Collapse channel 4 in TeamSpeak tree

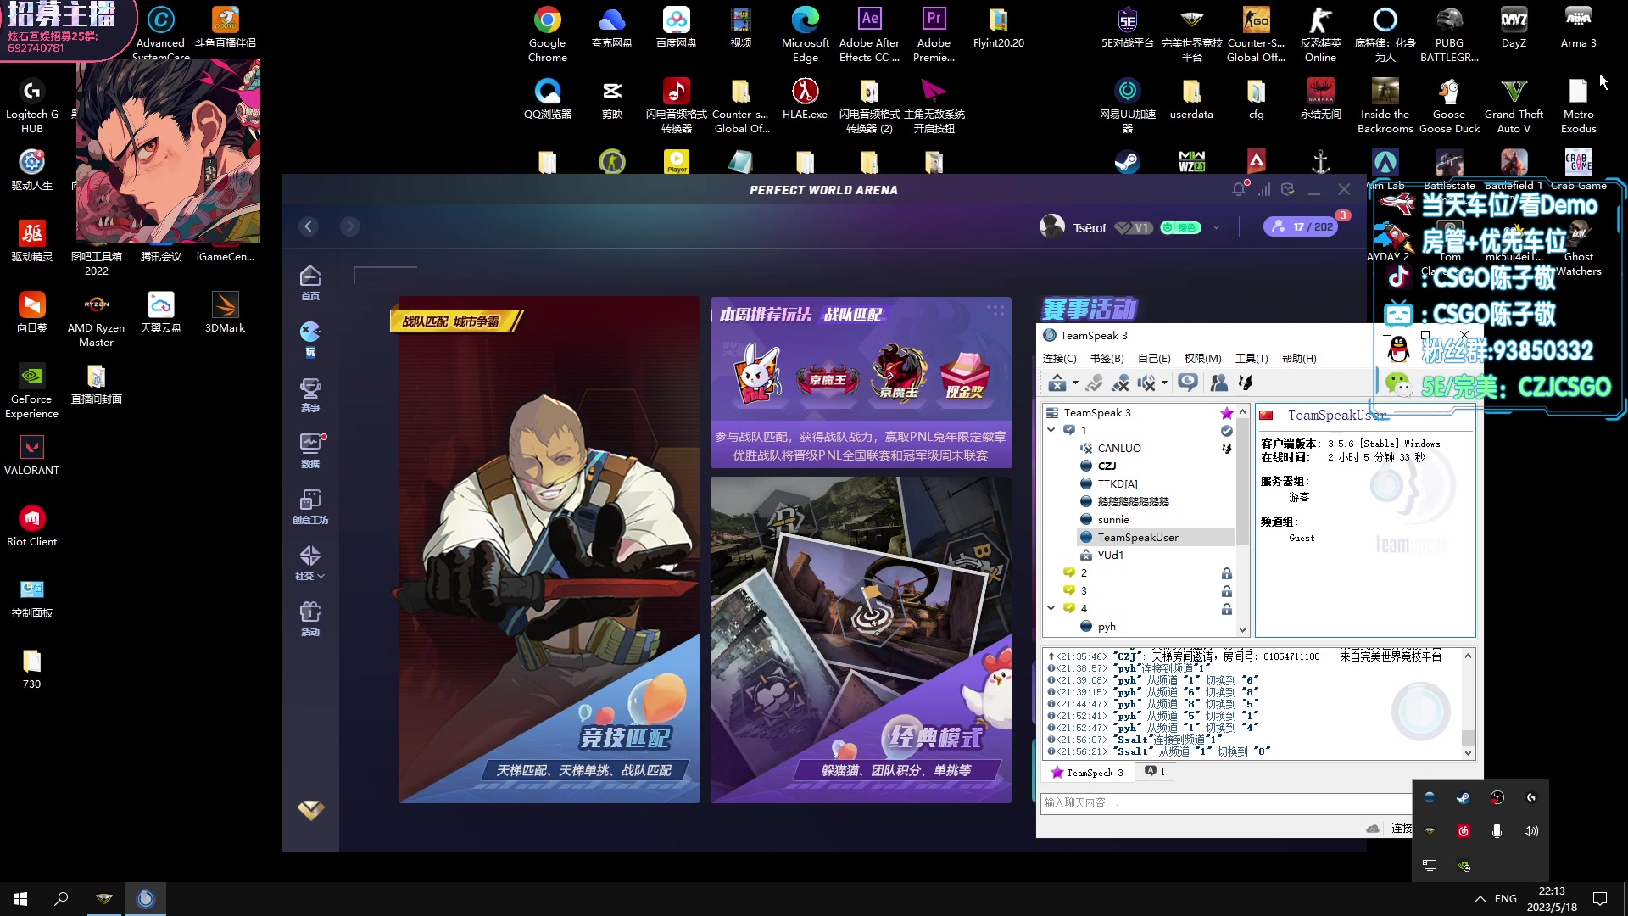[1051, 608]
